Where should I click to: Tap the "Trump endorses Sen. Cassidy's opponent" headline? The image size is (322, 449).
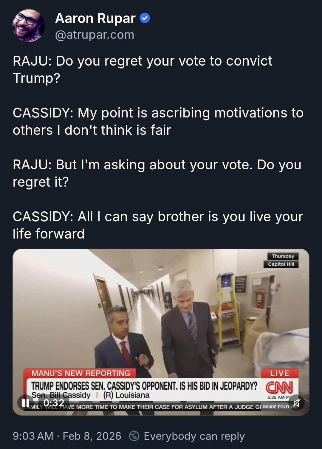click(144, 386)
